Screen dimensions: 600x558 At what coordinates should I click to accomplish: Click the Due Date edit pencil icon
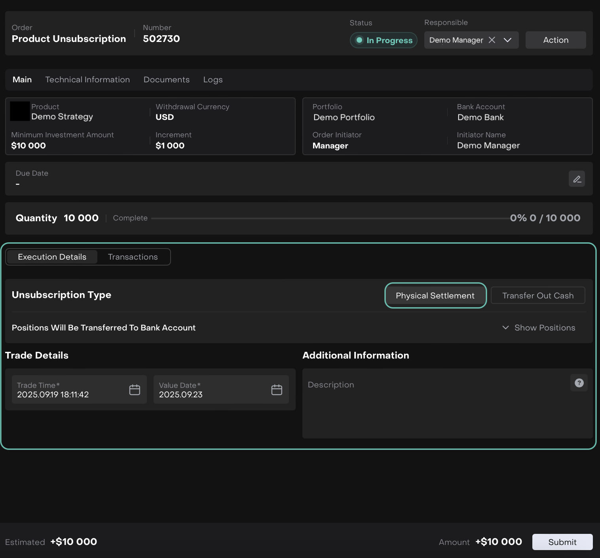point(577,179)
